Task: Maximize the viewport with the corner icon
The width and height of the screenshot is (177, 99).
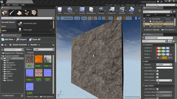Action: pyautogui.click(x=139, y=18)
